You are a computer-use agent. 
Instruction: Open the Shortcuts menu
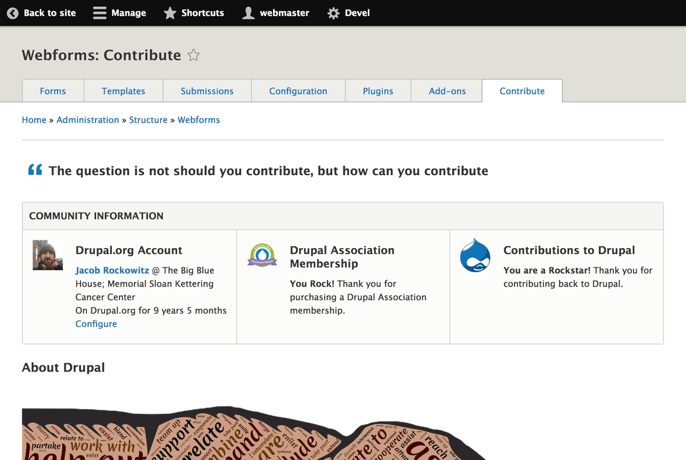202,13
